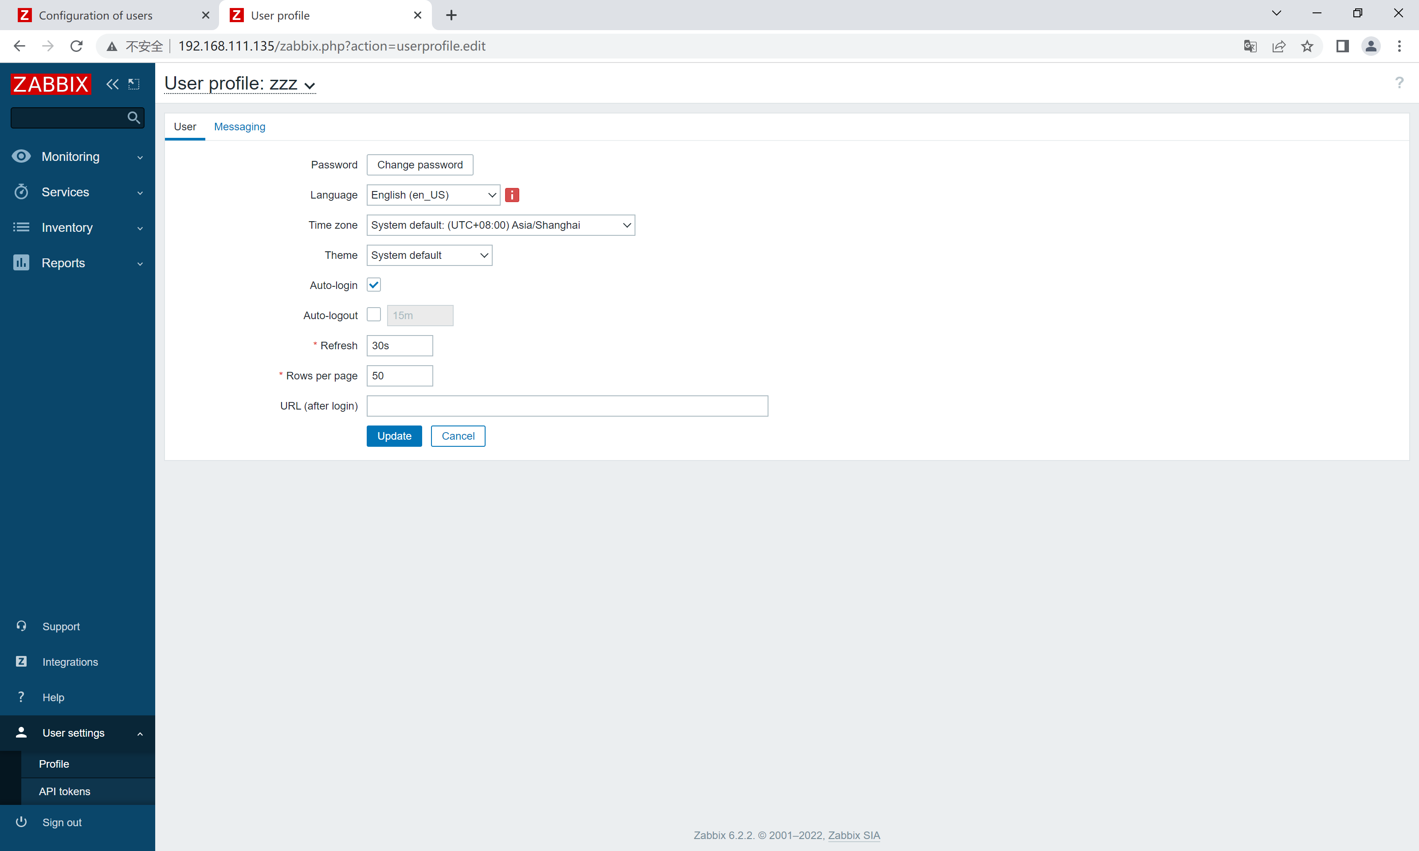This screenshot has height=851, width=1419.
Task: Click the Update button
Action: click(x=394, y=436)
